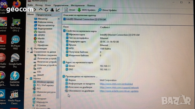The height and width of the screenshot is (109, 195).
Task: Open the Помощ menu
Action: pos(91,5)
